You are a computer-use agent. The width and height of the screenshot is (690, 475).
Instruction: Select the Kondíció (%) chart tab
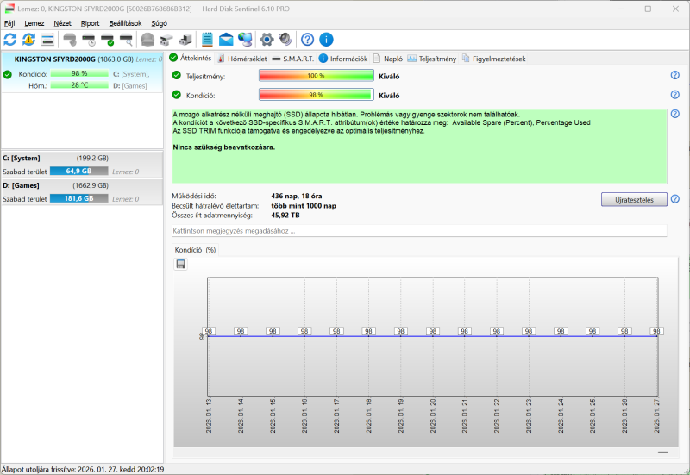(x=195, y=250)
